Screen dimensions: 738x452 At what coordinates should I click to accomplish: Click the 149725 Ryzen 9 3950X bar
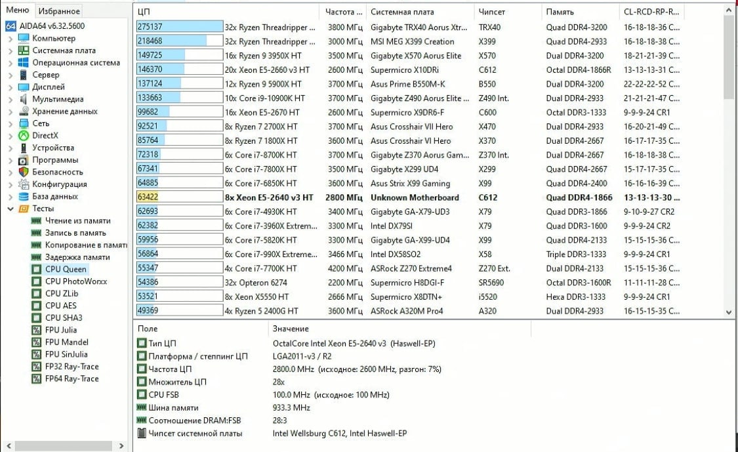(x=180, y=56)
